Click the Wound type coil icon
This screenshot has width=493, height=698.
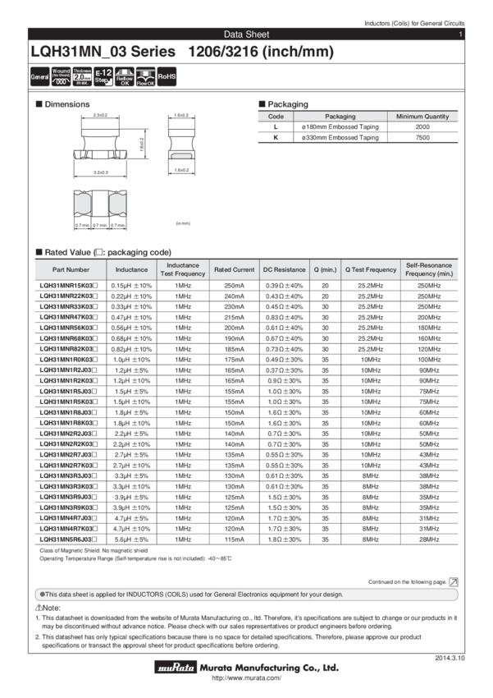[61, 76]
